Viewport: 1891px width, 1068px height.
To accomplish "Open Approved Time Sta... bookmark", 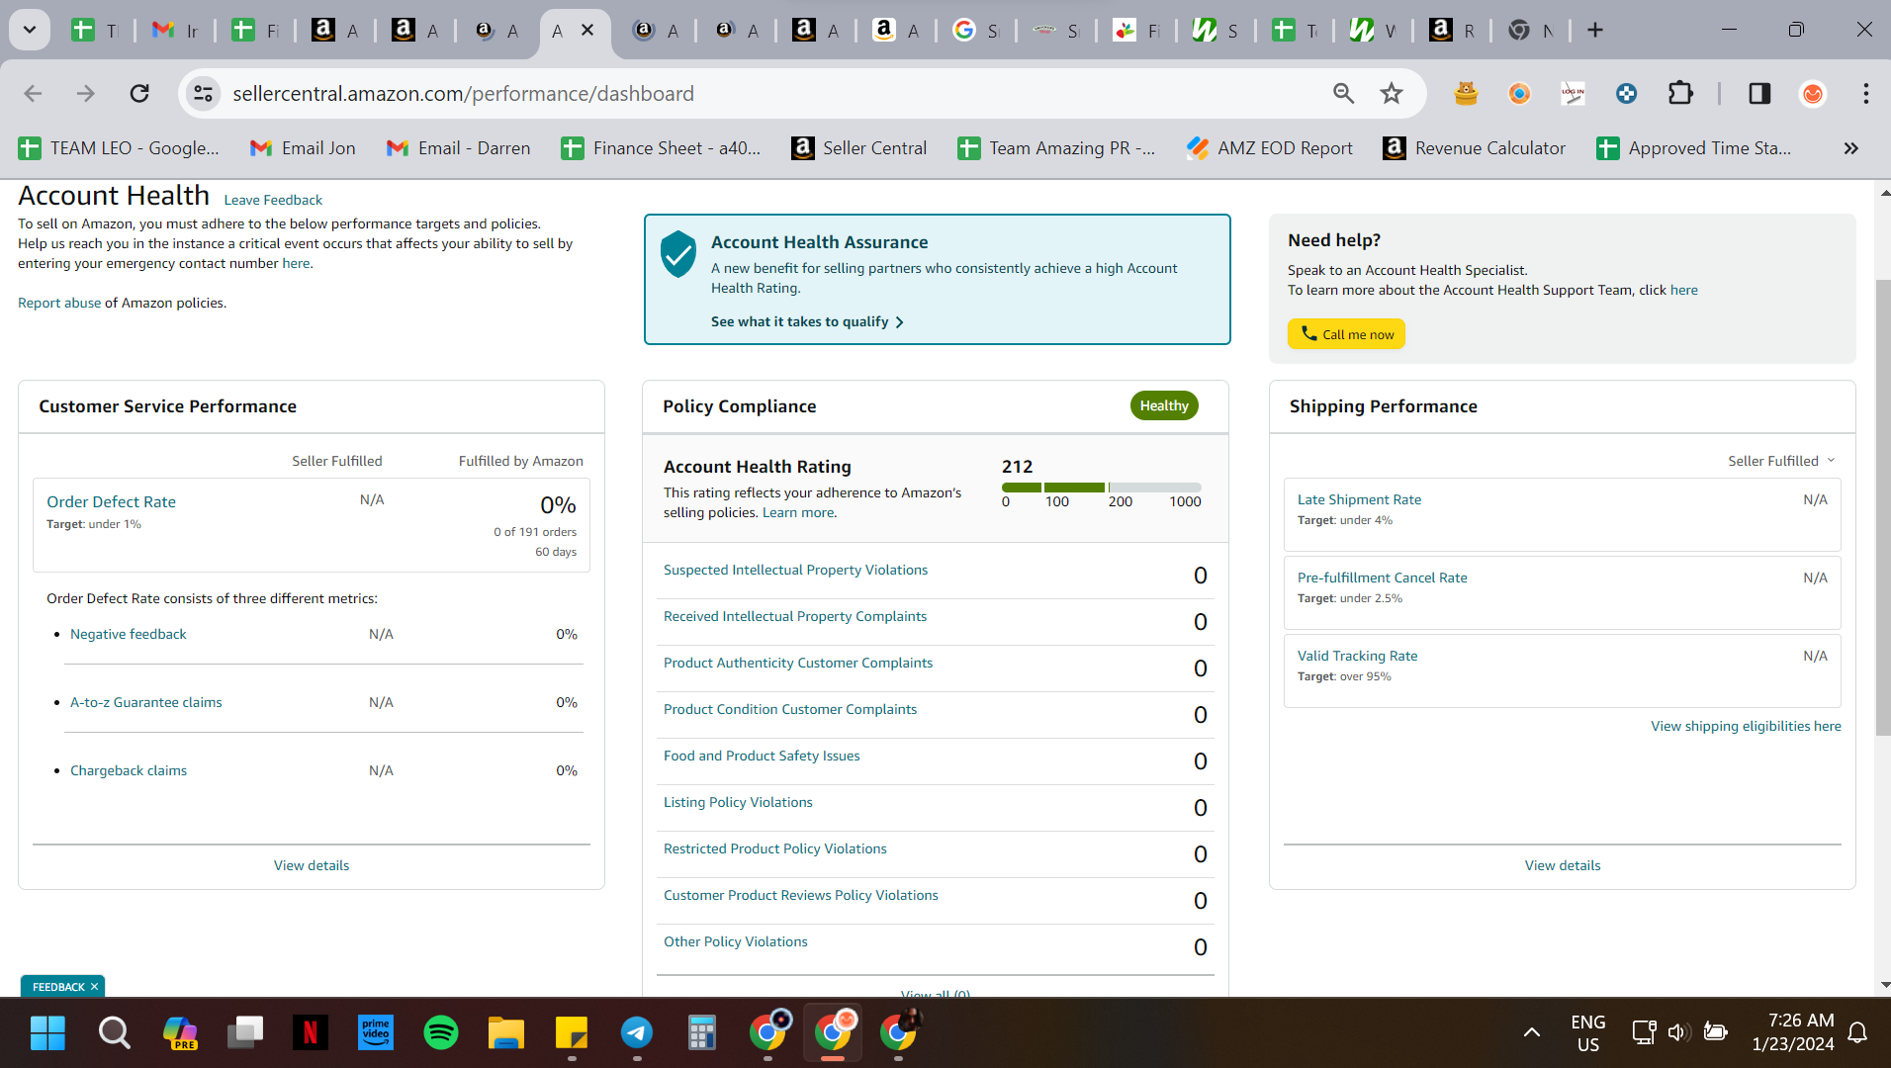I will (1694, 148).
